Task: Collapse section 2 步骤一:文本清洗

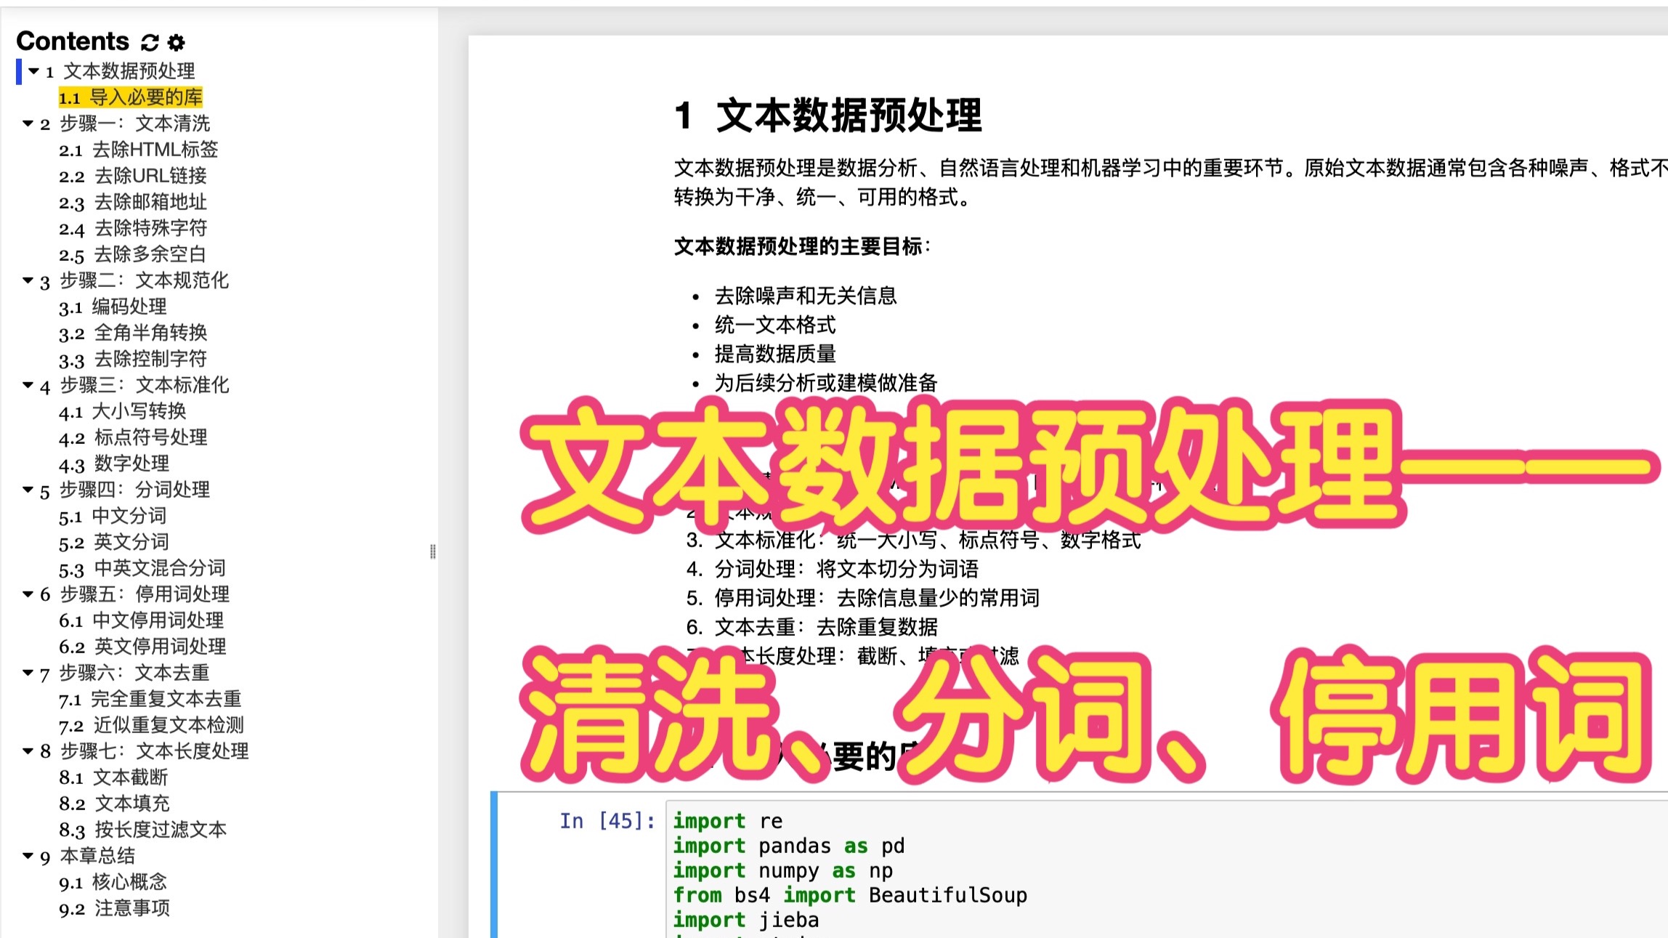Action: point(28,124)
